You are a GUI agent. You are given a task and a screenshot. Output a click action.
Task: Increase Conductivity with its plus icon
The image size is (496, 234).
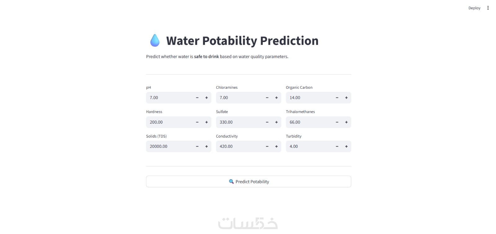click(276, 147)
